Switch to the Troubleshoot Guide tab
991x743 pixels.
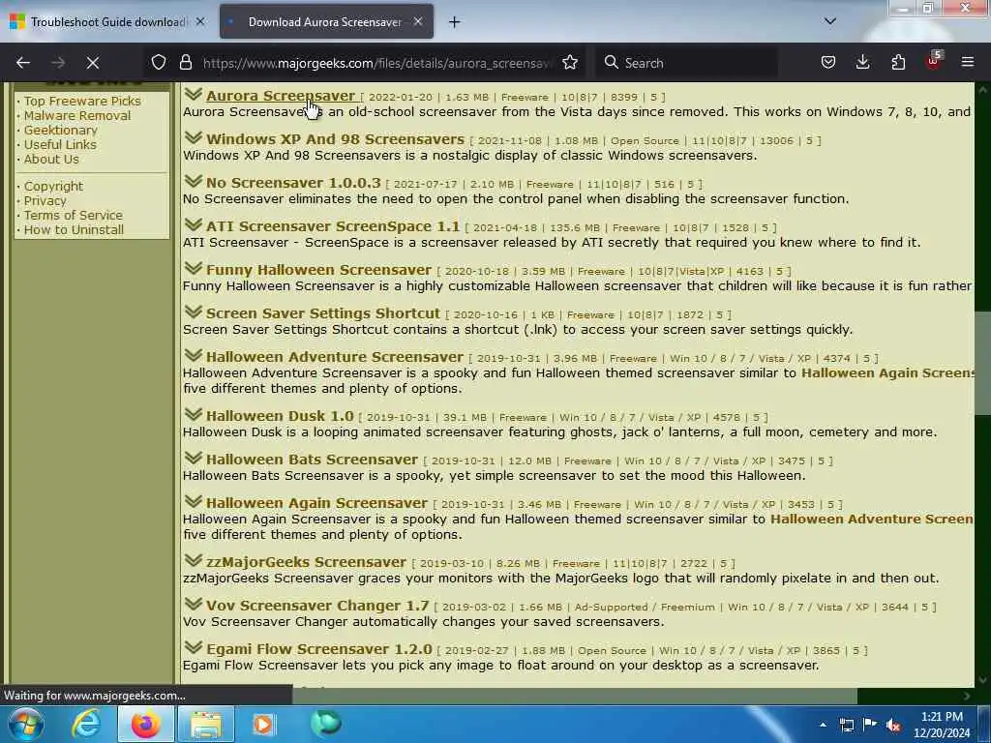108,21
